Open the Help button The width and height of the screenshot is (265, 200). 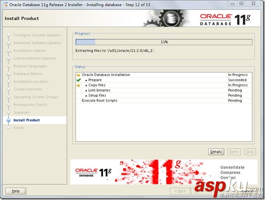tap(16, 191)
